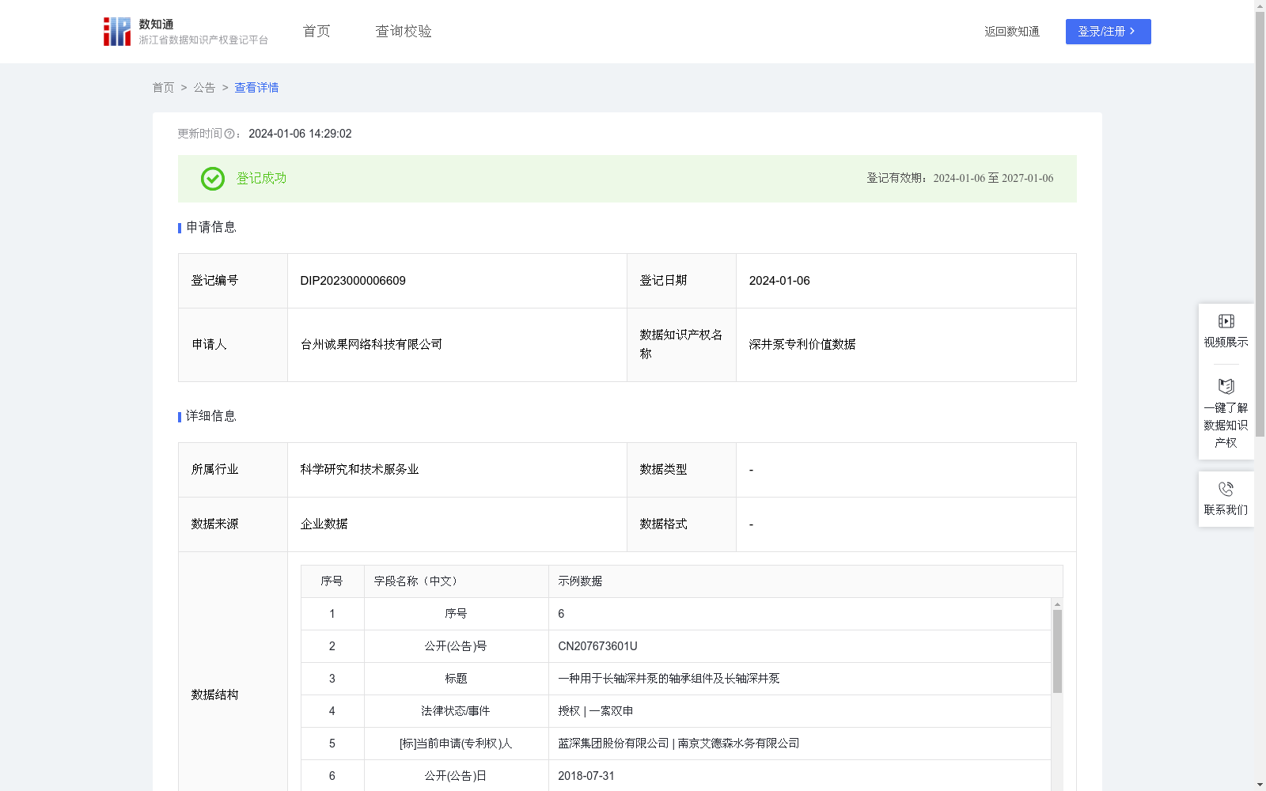Click the 标题 field name cell
Image resolution: width=1266 pixels, height=791 pixels.
(456, 679)
